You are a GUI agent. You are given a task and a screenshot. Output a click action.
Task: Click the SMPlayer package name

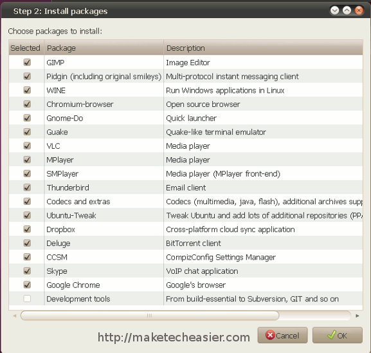(62, 174)
